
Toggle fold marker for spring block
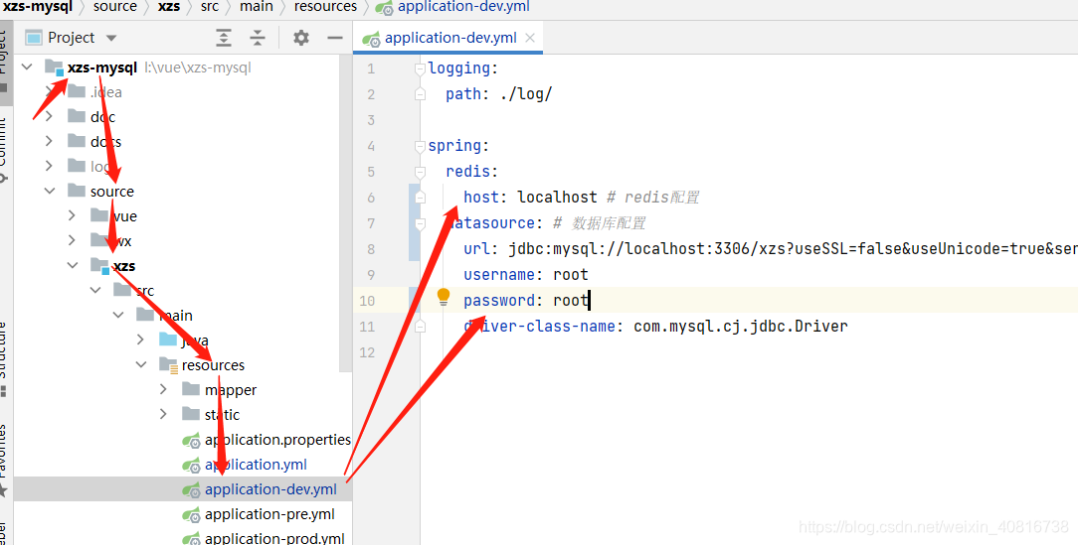point(420,146)
